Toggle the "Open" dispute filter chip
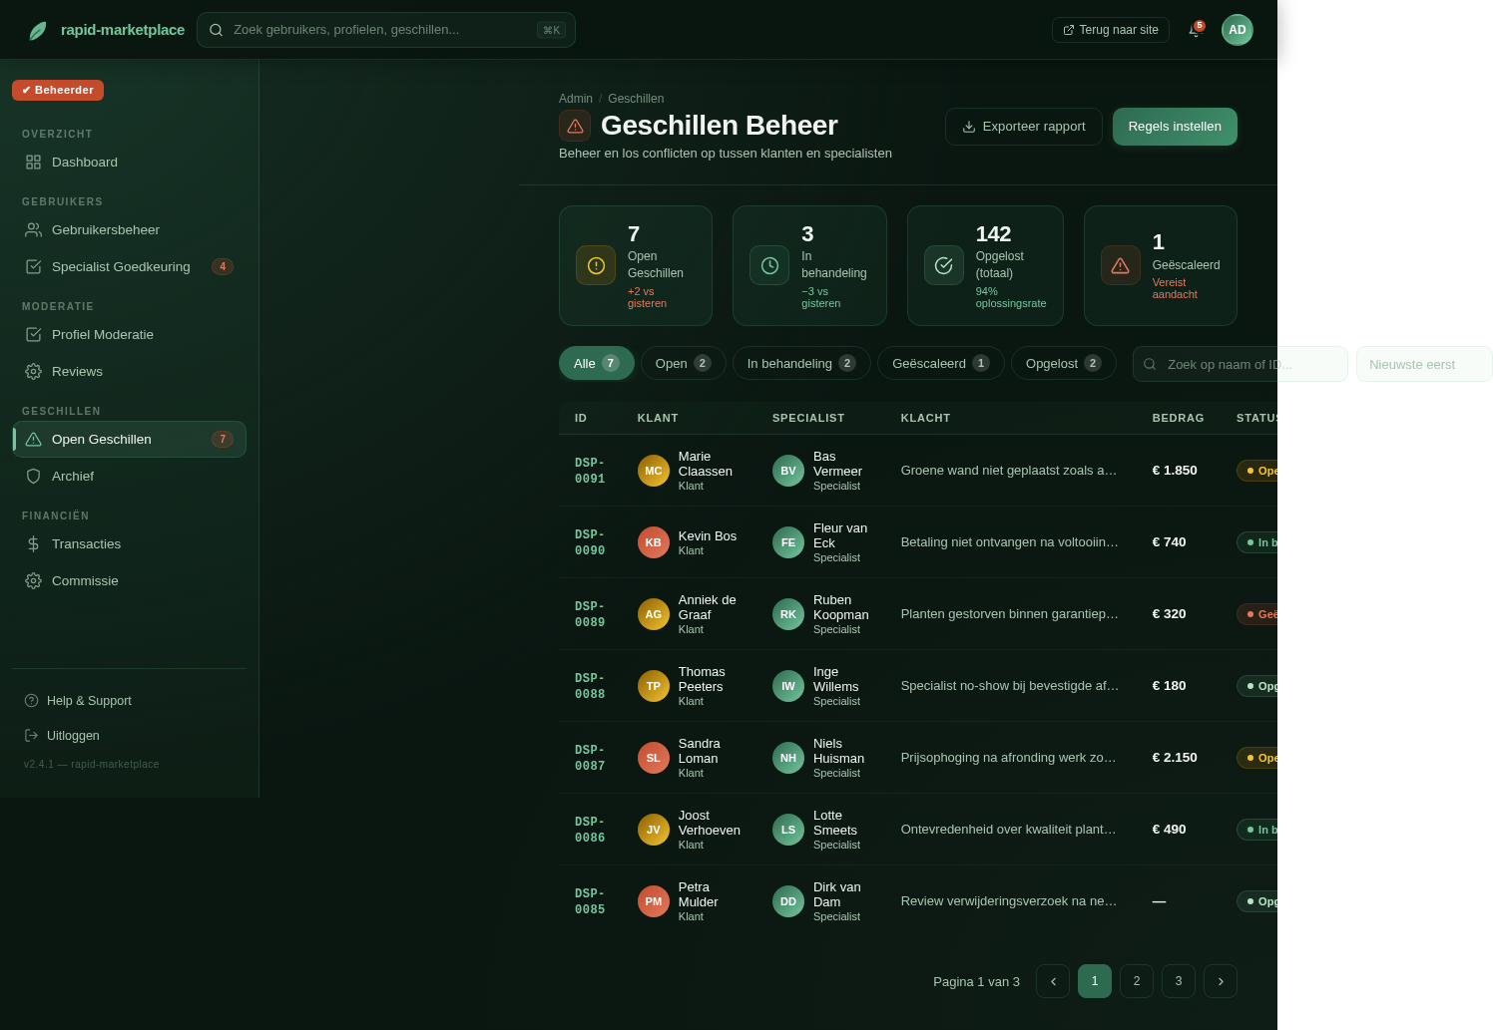1493x1030 pixels. 684,363
